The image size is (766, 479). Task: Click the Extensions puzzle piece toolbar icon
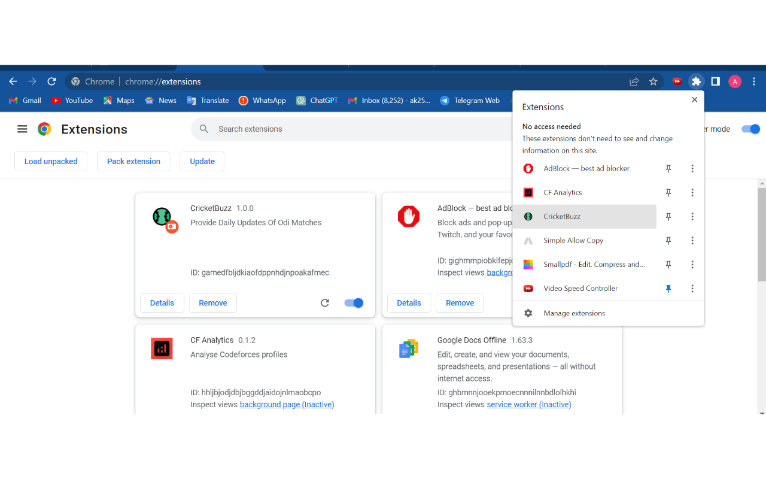696,81
